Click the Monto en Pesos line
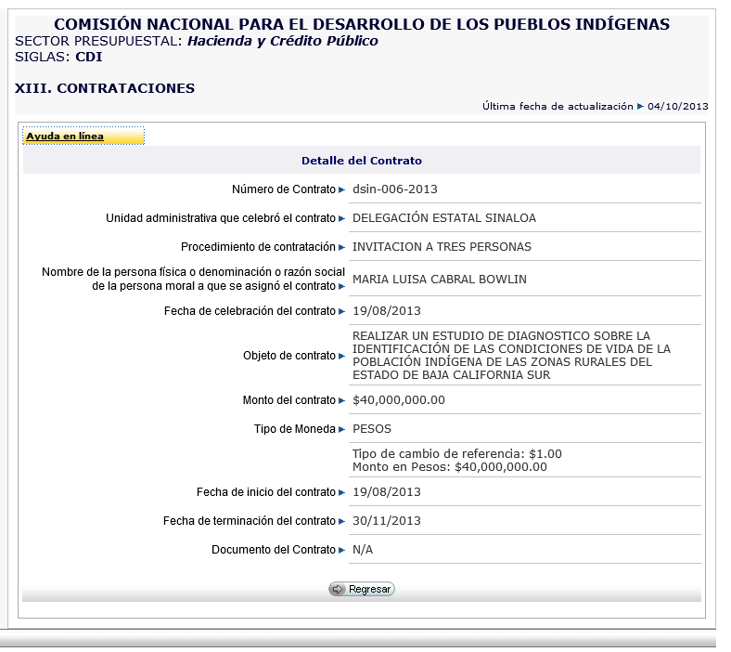731x652 pixels. [x=449, y=467]
